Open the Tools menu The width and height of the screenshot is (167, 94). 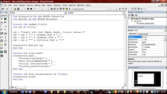65,5
